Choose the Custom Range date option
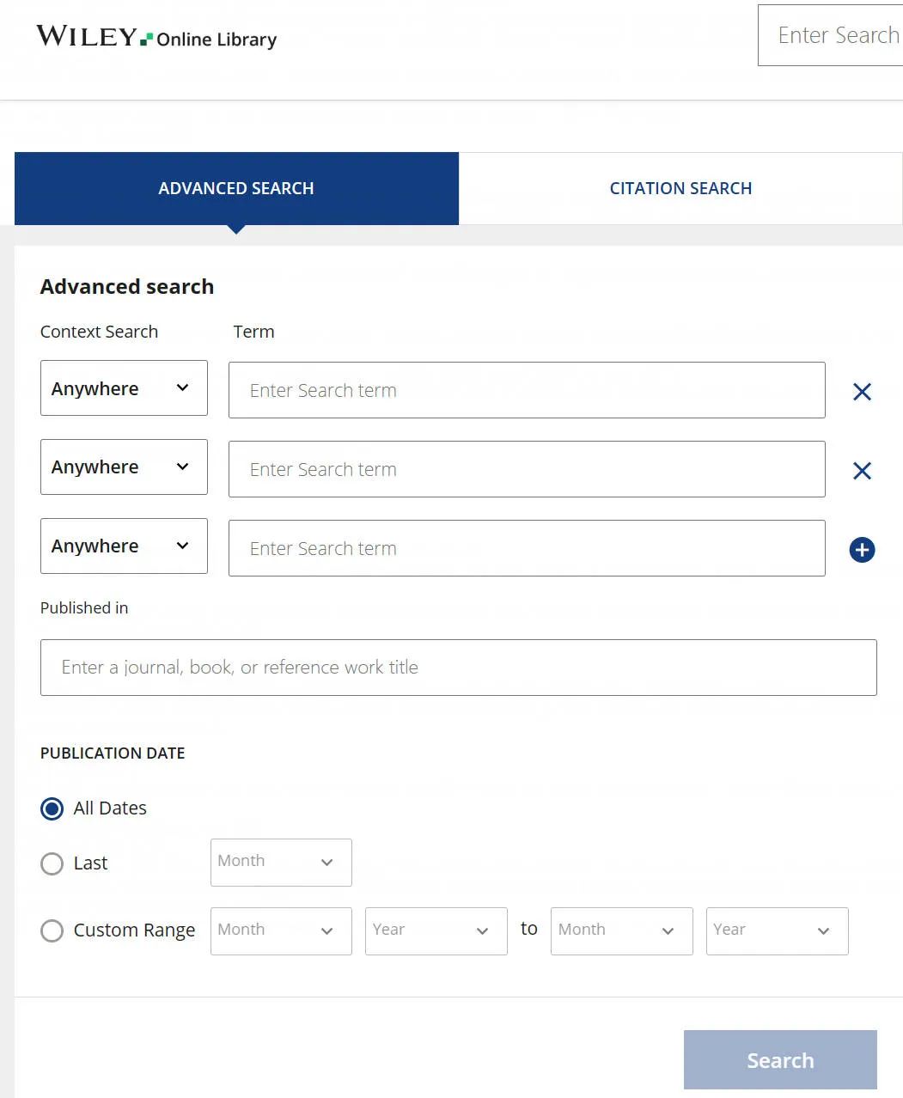 [x=52, y=930]
